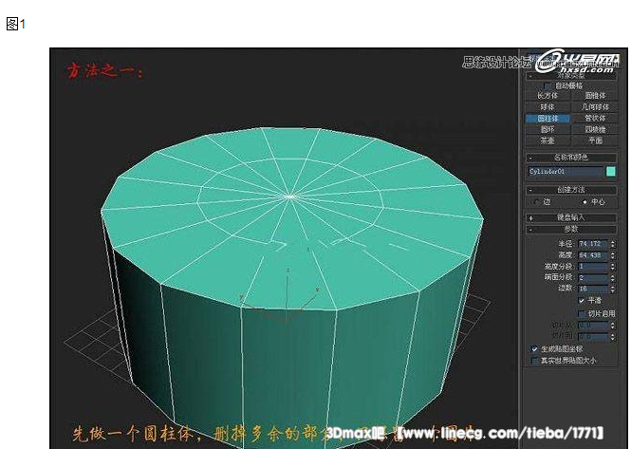
Task: Select the 管状体 (Tube) primitive button
Action: point(595,118)
